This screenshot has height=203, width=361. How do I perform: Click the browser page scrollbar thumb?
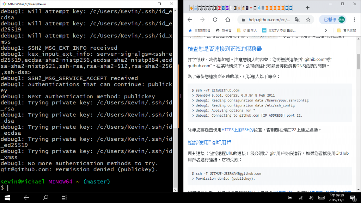point(359,61)
